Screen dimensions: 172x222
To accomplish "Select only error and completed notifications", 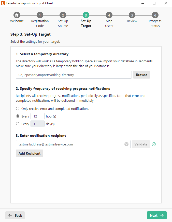I will tap(18, 108).
